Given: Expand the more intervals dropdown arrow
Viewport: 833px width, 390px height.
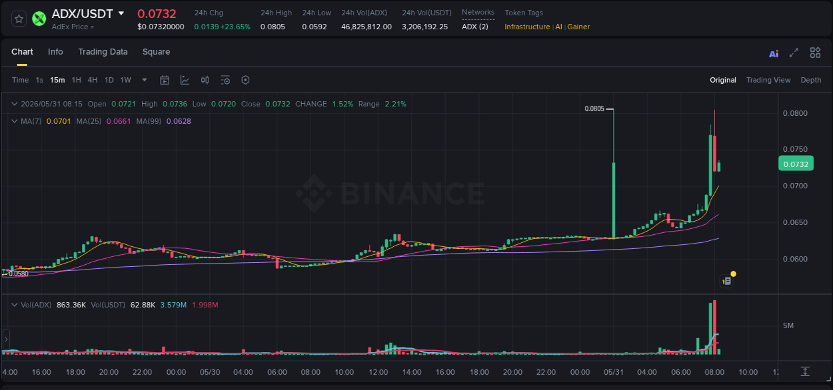Looking at the screenshot, I should point(145,80).
